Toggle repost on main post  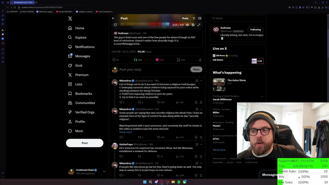pyautogui.click(x=135, y=60)
